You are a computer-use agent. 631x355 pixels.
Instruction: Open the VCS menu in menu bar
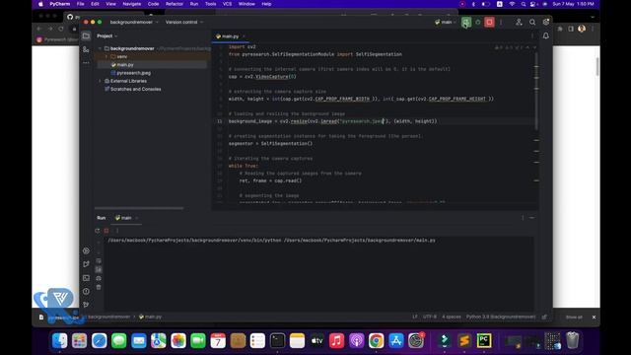tap(227, 4)
